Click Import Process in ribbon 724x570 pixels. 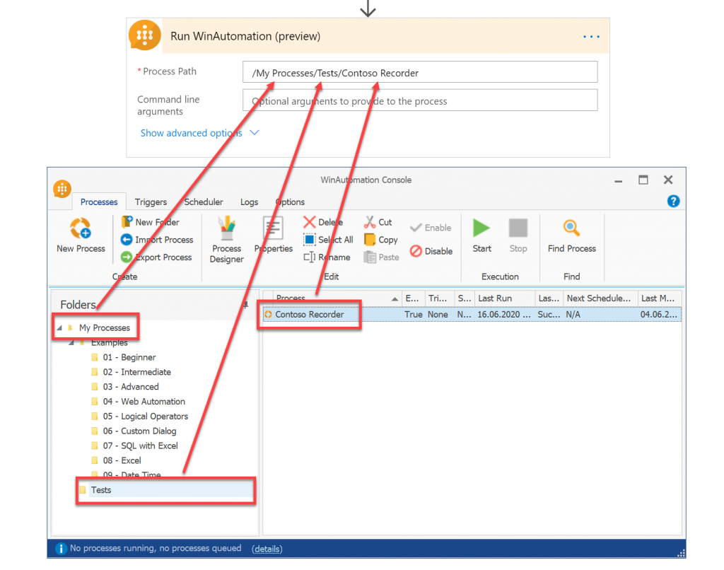point(157,240)
